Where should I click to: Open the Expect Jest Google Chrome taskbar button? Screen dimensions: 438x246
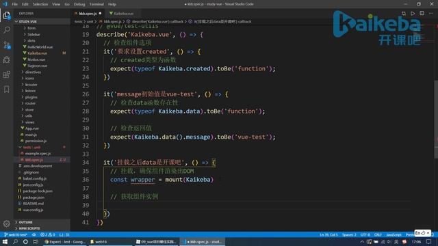tap(65, 242)
